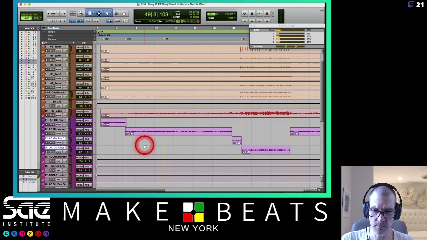The height and width of the screenshot is (240, 427).
Task: Click the Stop transport button
Action: 252,14
